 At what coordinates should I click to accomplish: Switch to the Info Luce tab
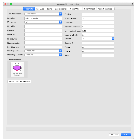[x=40, y=9]
